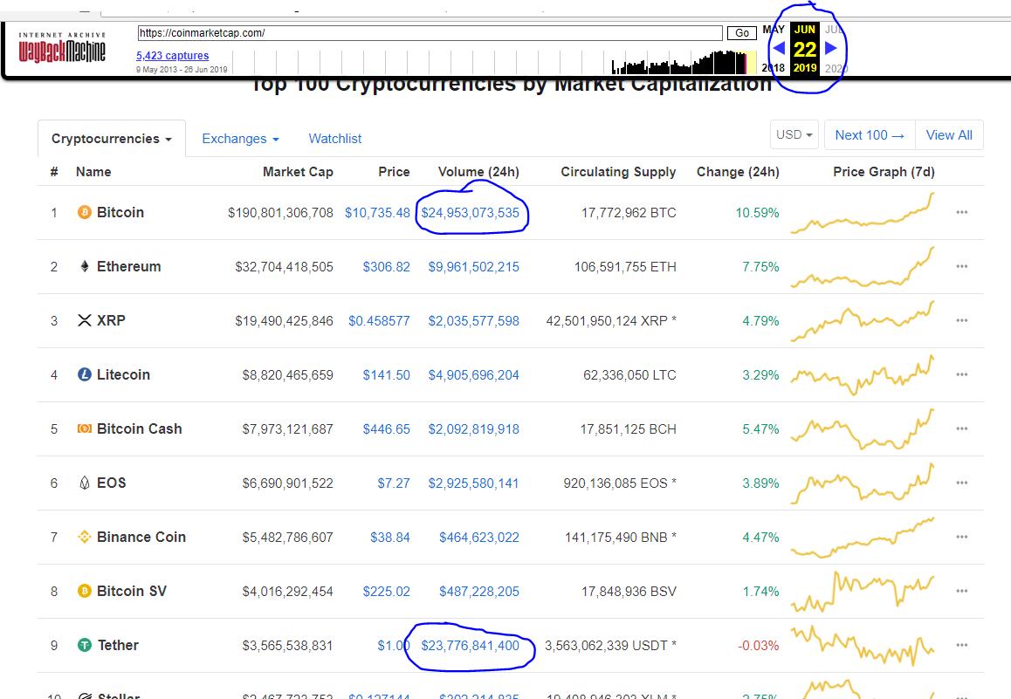Expand the Exchanges dropdown
The width and height of the screenshot is (1011, 699).
[x=240, y=139]
